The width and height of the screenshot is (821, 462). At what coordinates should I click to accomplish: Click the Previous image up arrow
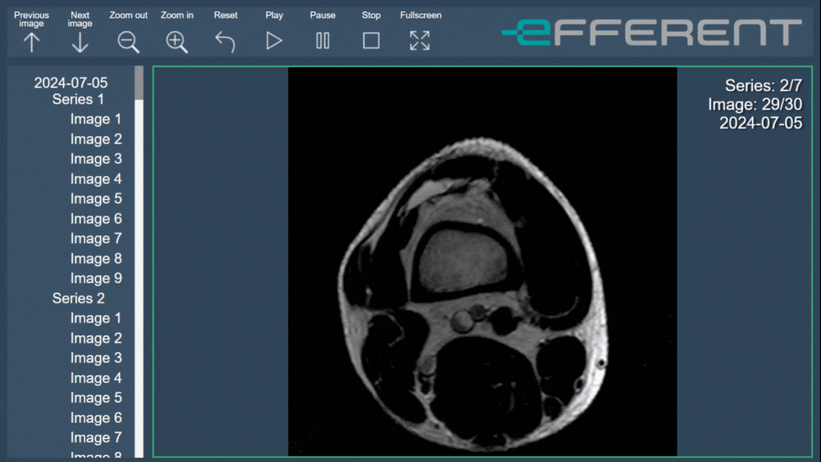coord(31,42)
